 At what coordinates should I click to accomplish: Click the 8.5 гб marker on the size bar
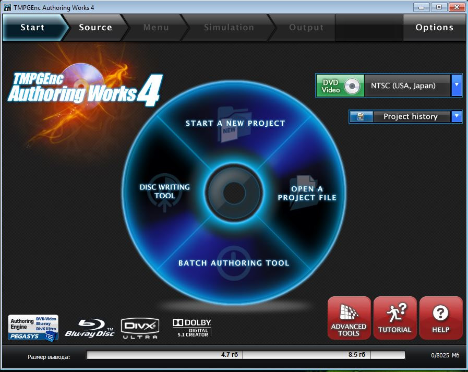pyautogui.click(x=357, y=355)
